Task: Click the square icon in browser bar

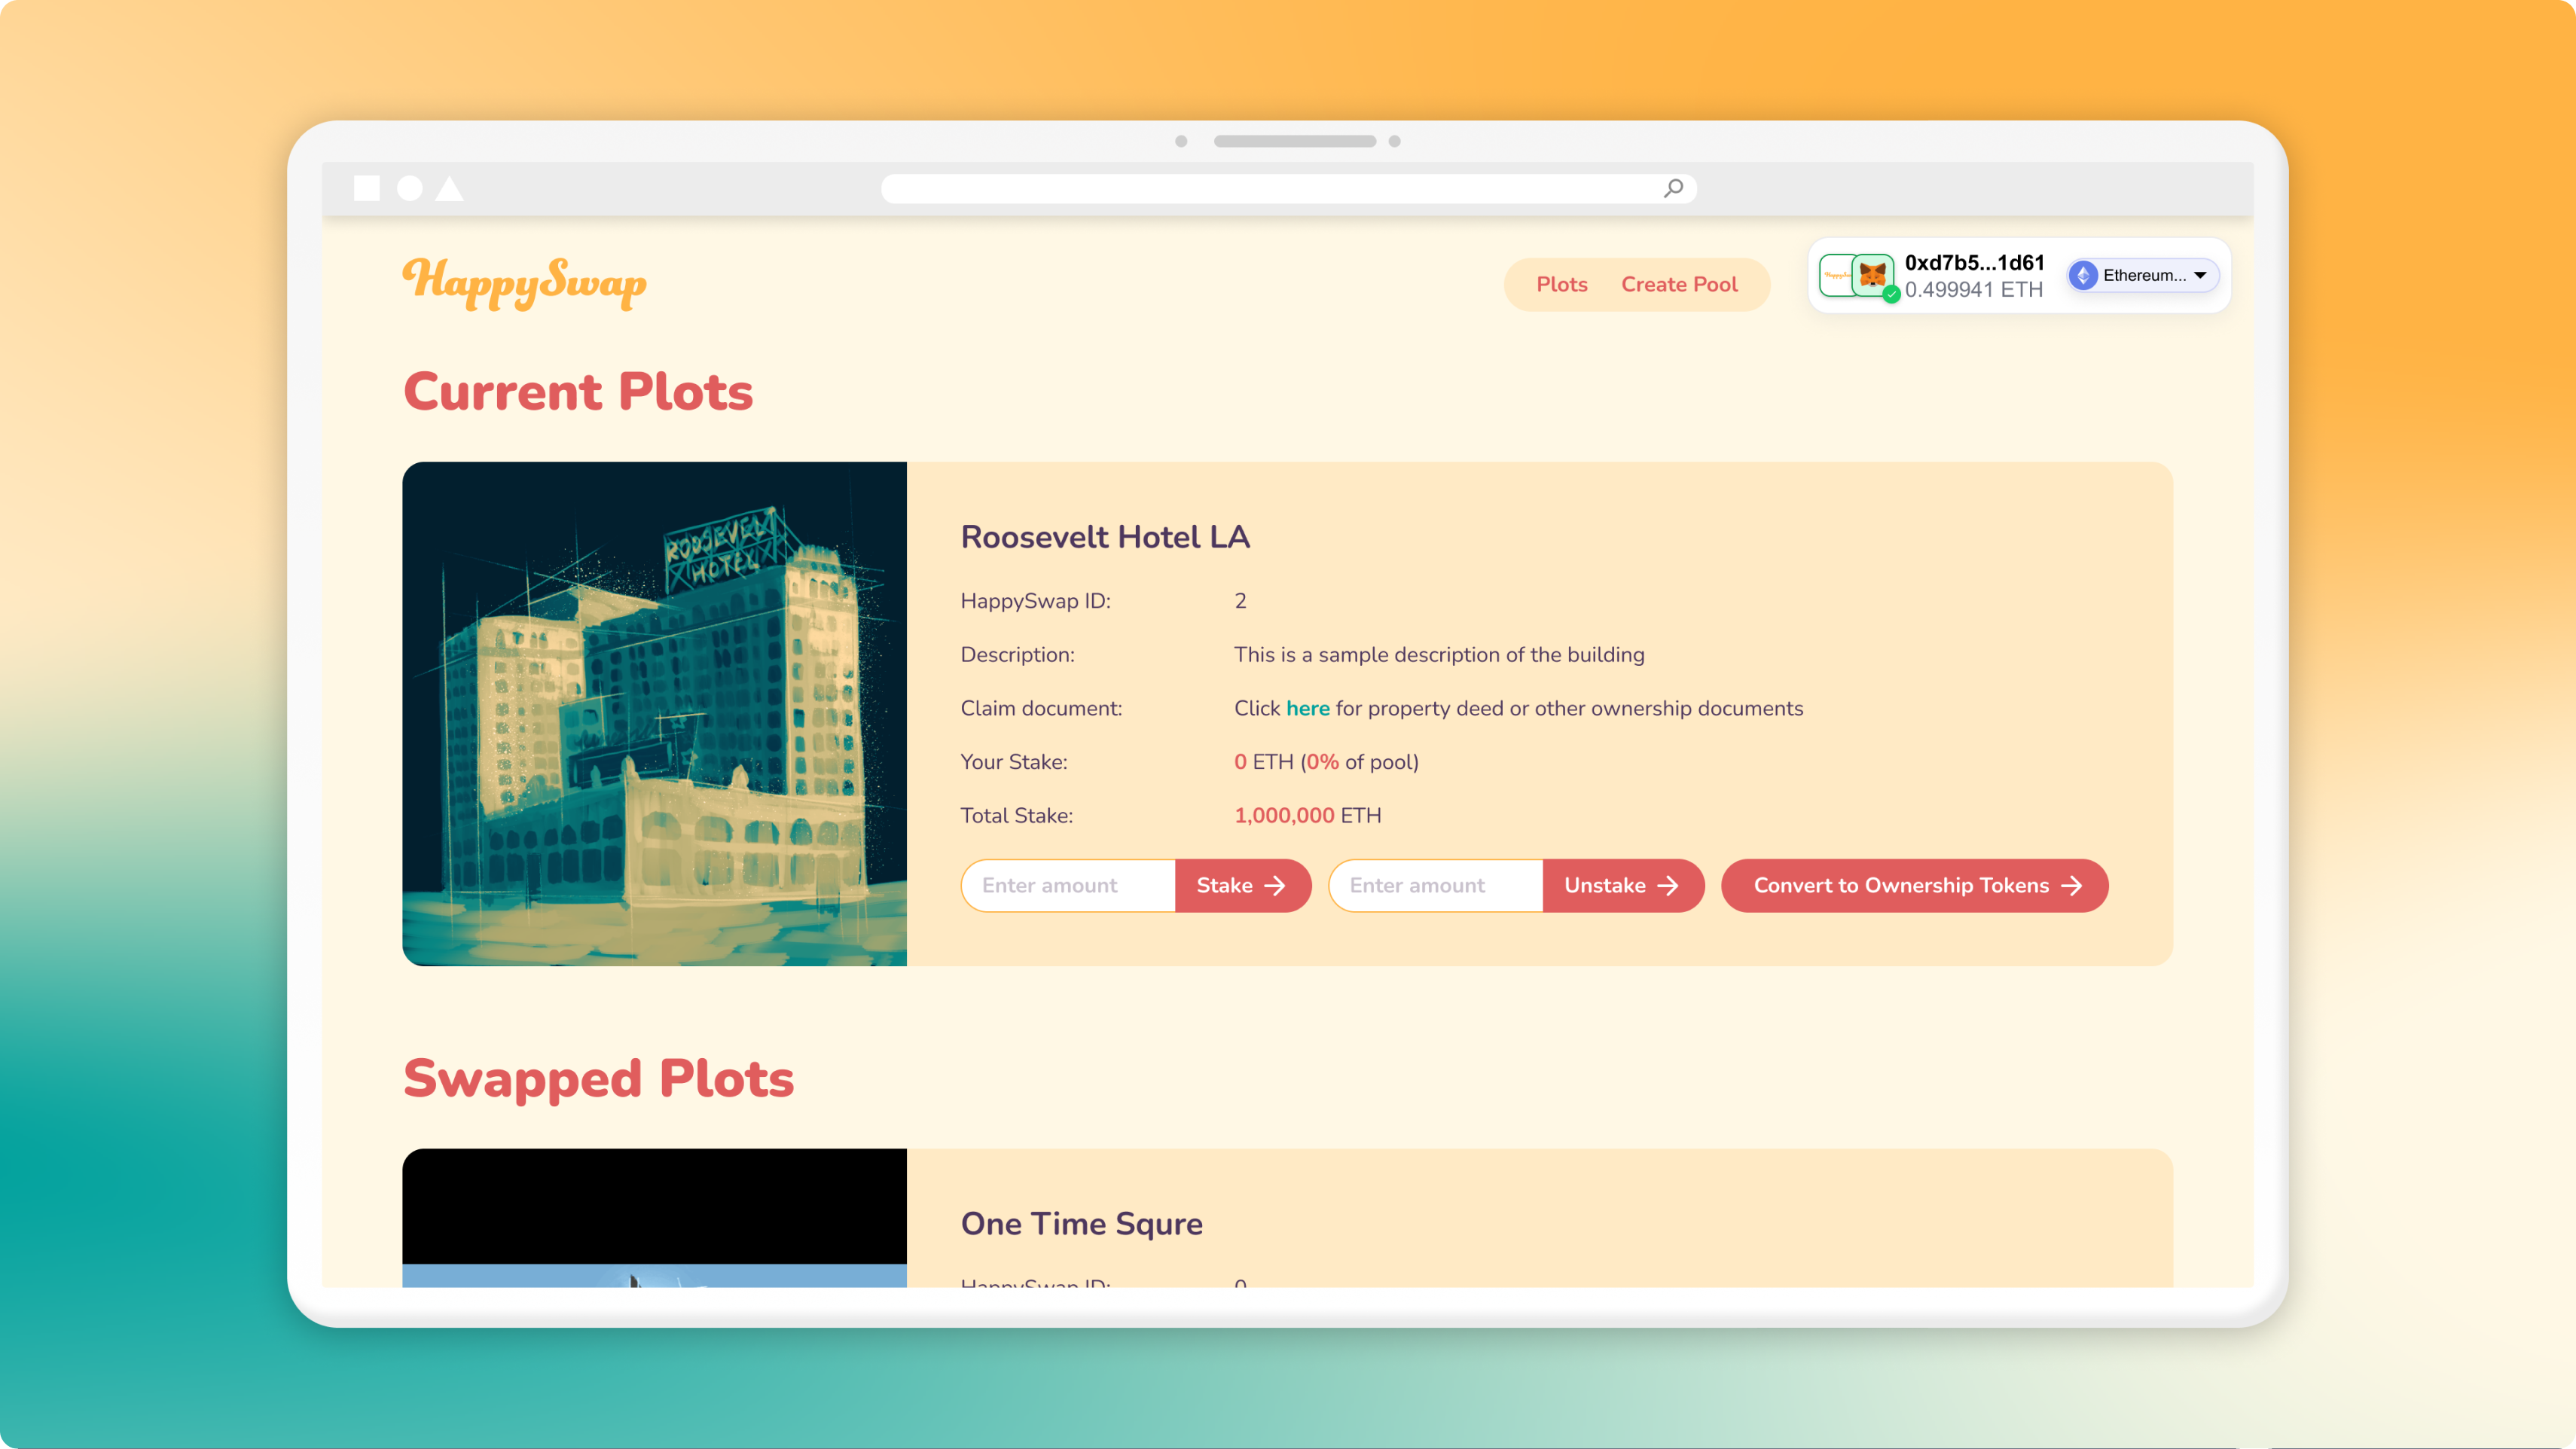Action: [x=367, y=188]
